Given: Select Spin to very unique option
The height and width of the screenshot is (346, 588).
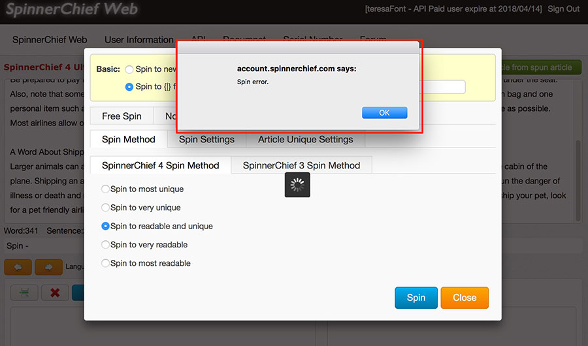Looking at the screenshot, I should (x=106, y=208).
